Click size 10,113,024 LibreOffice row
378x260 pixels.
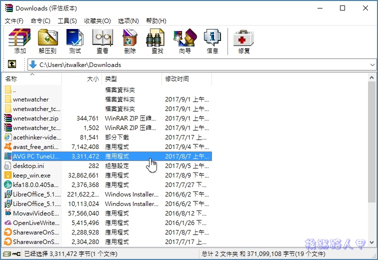(x=83, y=204)
